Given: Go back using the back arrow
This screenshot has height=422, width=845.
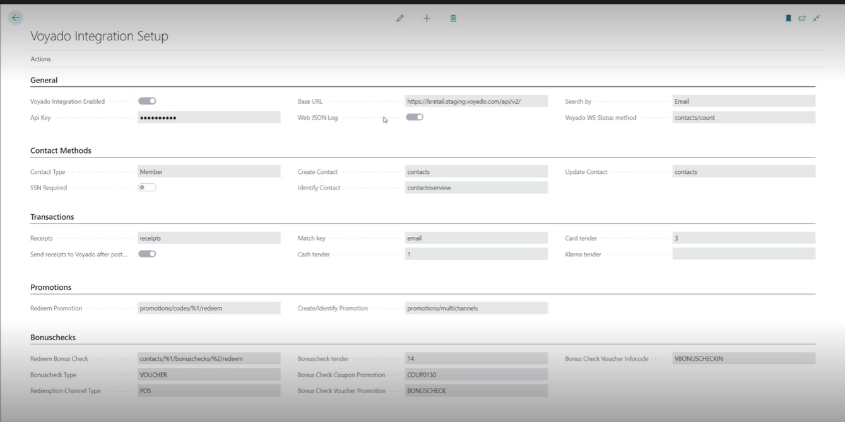Looking at the screenshot, I should (x=15, y=18).
